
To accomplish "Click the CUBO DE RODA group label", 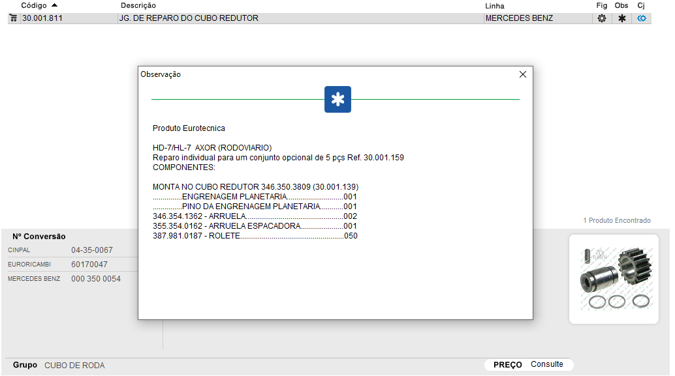I will tap(74, 366).
